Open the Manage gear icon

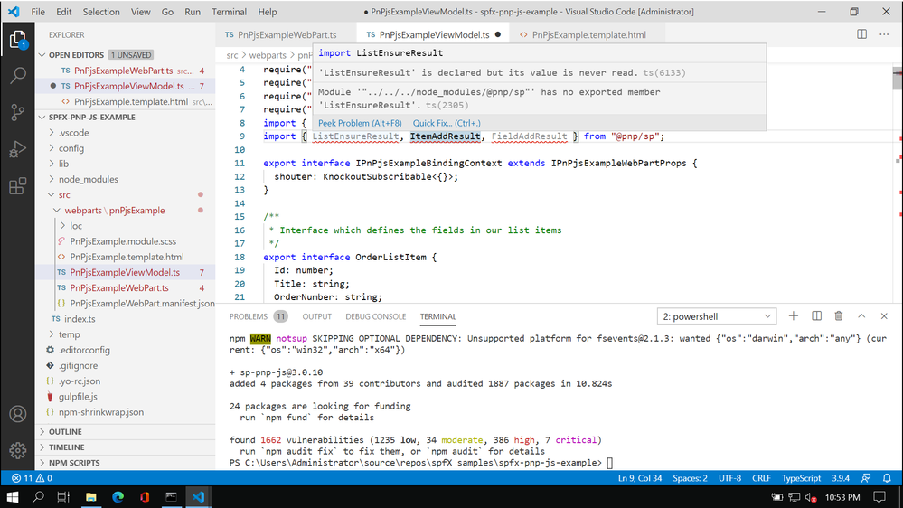pyautogui.click(x=18, y=450)
